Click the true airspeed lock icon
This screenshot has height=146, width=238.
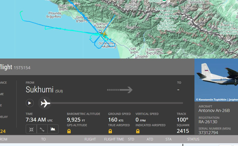point(110,131)
